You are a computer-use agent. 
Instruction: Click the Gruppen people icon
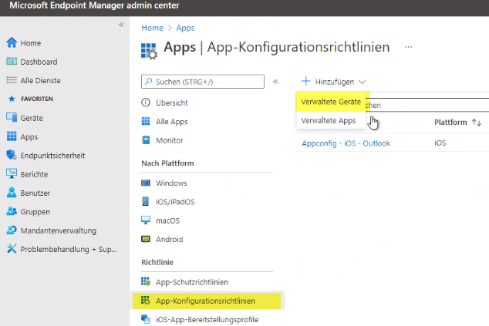coord(12,212)
